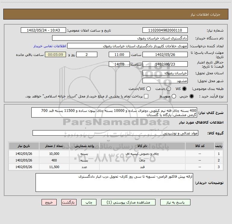Toggle the اسناد خزانه اسلامی payment checkbox
232x224 pixels.
tap(146, 97)
